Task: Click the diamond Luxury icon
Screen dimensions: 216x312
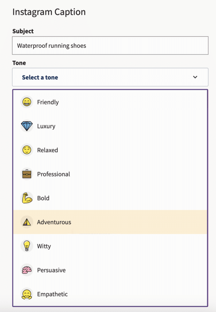Action: coord(27,126)
